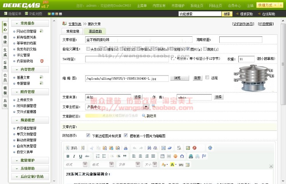Click the Undo arrow in editor toolbar

tap(135, 148)
